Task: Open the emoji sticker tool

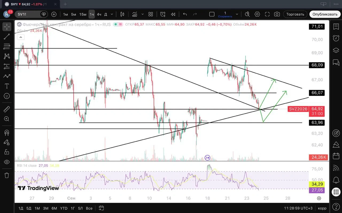Action: tap(7, 96)
